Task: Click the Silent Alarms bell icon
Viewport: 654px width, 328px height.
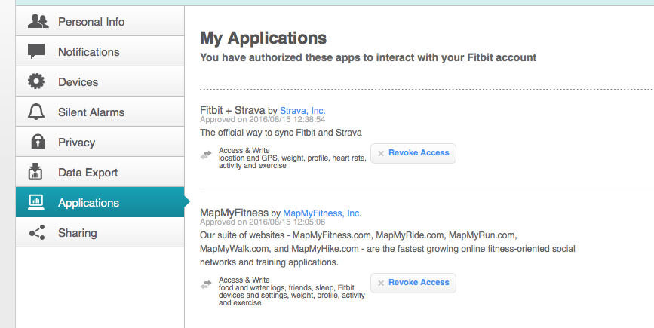Action: 36,112
